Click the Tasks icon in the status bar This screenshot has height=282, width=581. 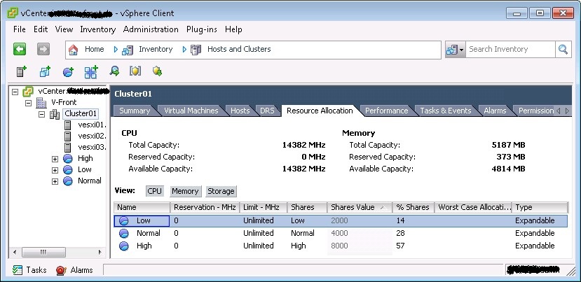(18, 270)
